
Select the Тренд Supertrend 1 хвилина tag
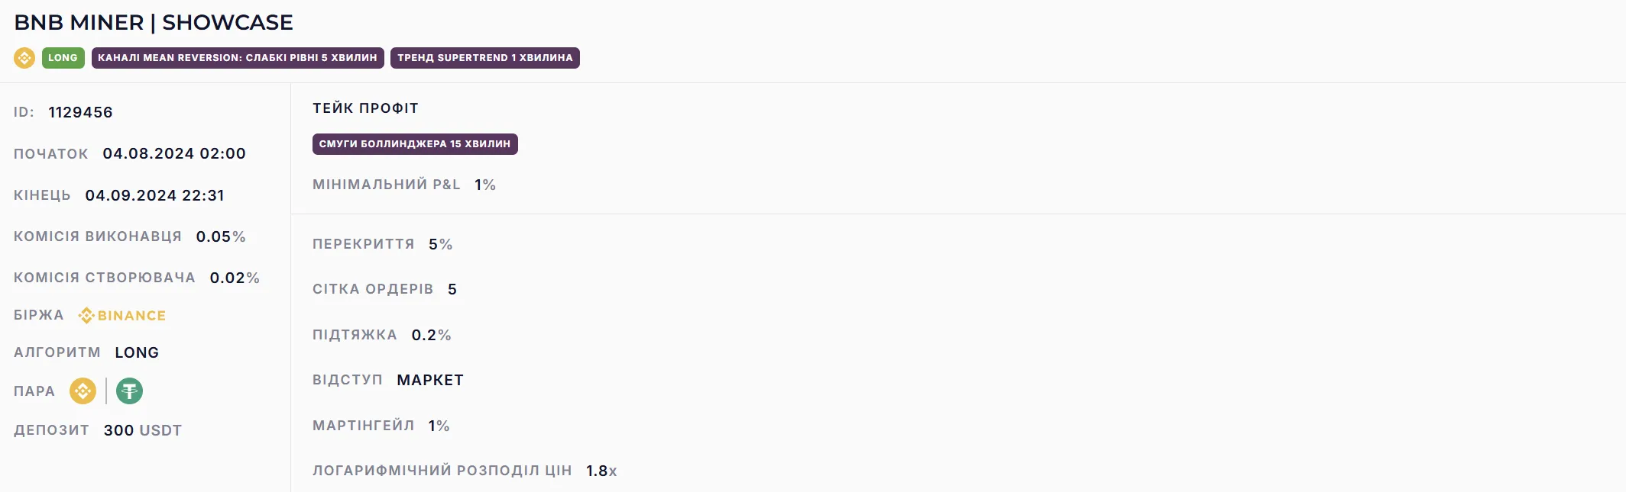(x=484, y=58)
